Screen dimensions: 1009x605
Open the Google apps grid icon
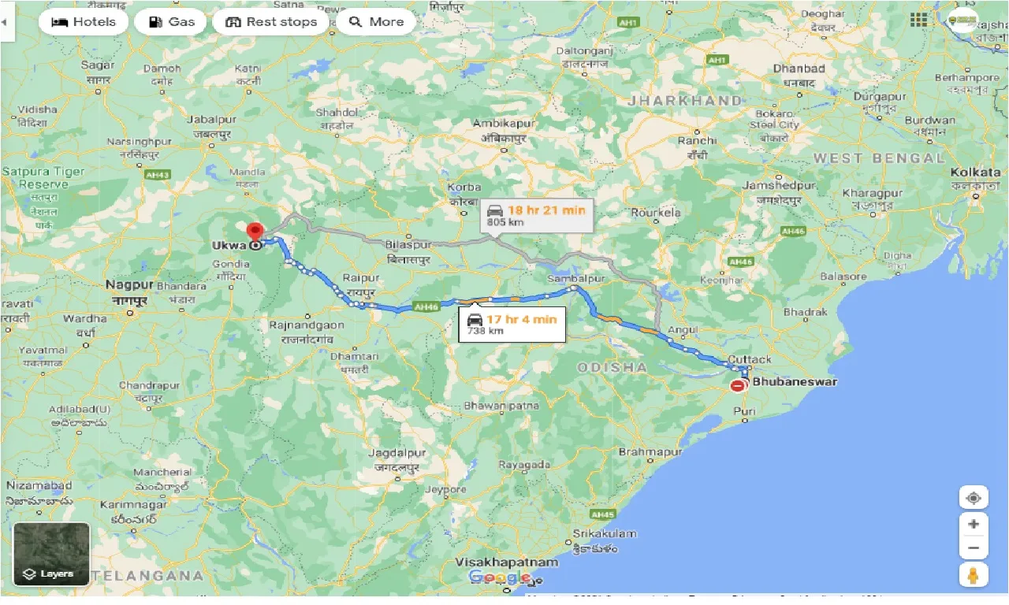(918, 20)
